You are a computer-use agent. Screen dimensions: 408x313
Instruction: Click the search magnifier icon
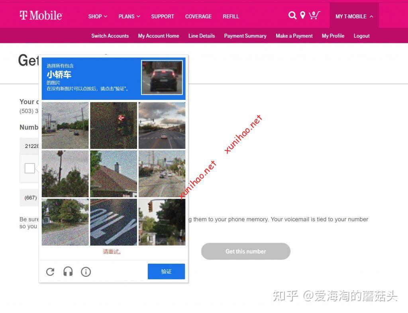click(x=292, y=15)
